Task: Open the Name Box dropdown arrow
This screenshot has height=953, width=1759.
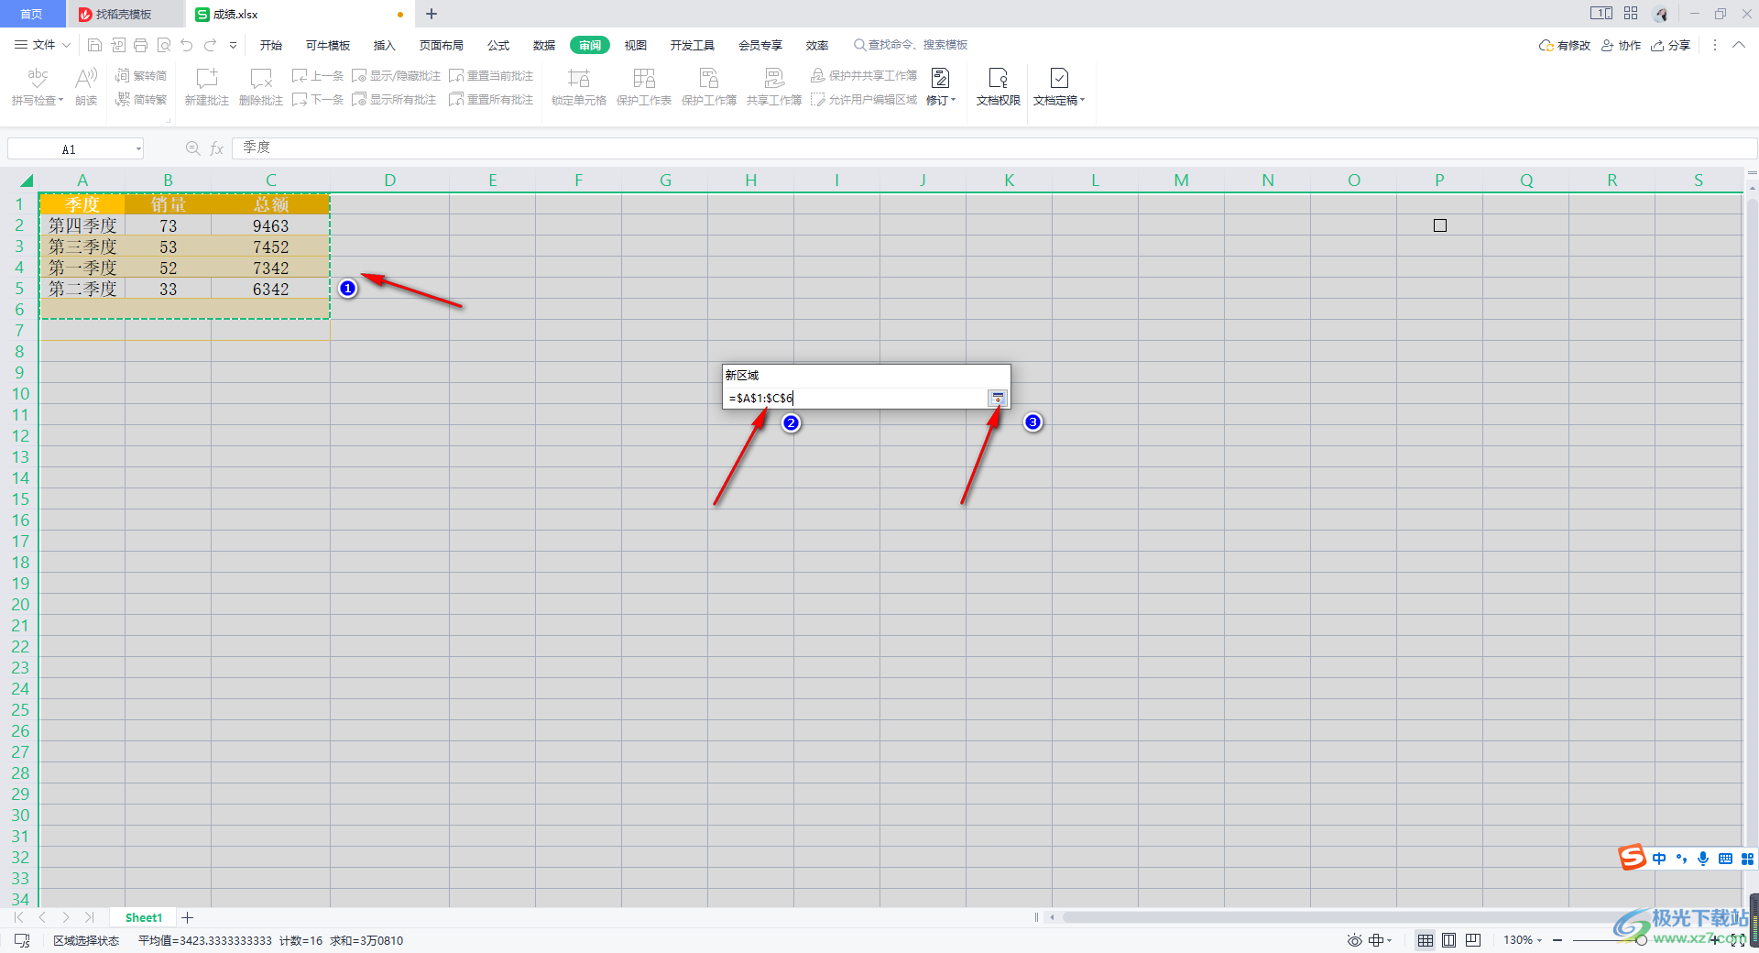Action: pyautogui.click(x=138, y=148)
